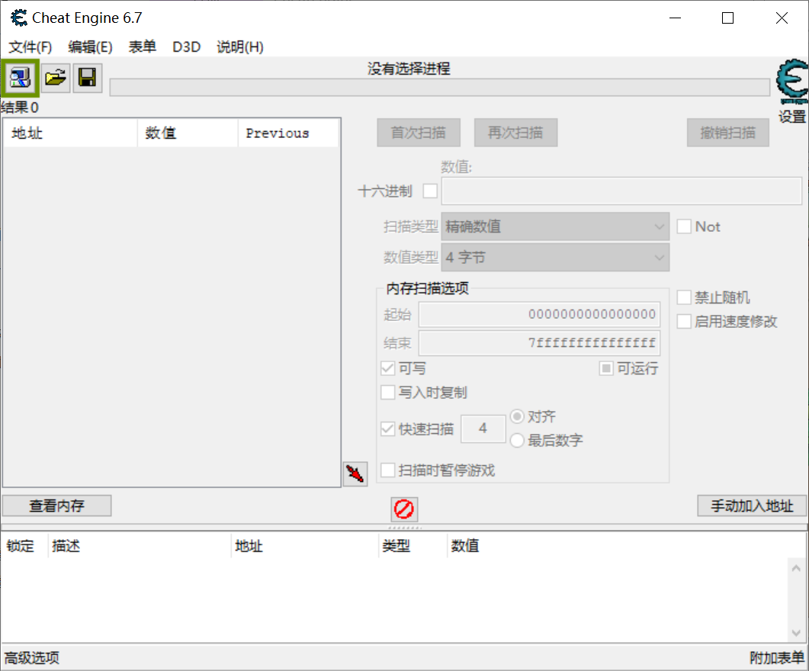This screenshot has width=809, height=671.
Task: Open the process selection icon
Action: pyautogui.click(x=20, y=78)
